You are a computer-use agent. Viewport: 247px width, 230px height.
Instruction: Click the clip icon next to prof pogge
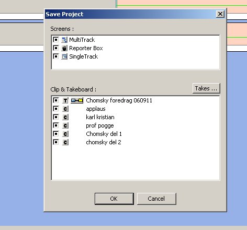click(x=65, y=125)
